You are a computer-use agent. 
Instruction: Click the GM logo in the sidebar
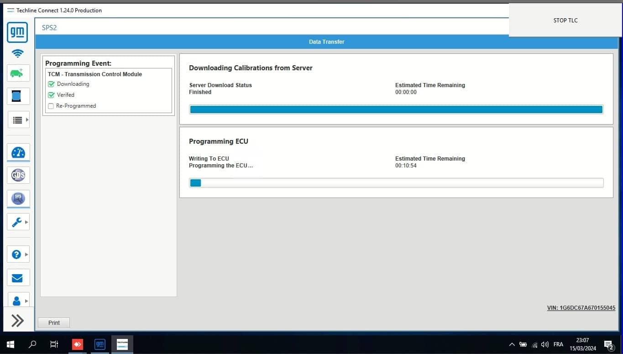pyautogui.click(x=17, y=32)
